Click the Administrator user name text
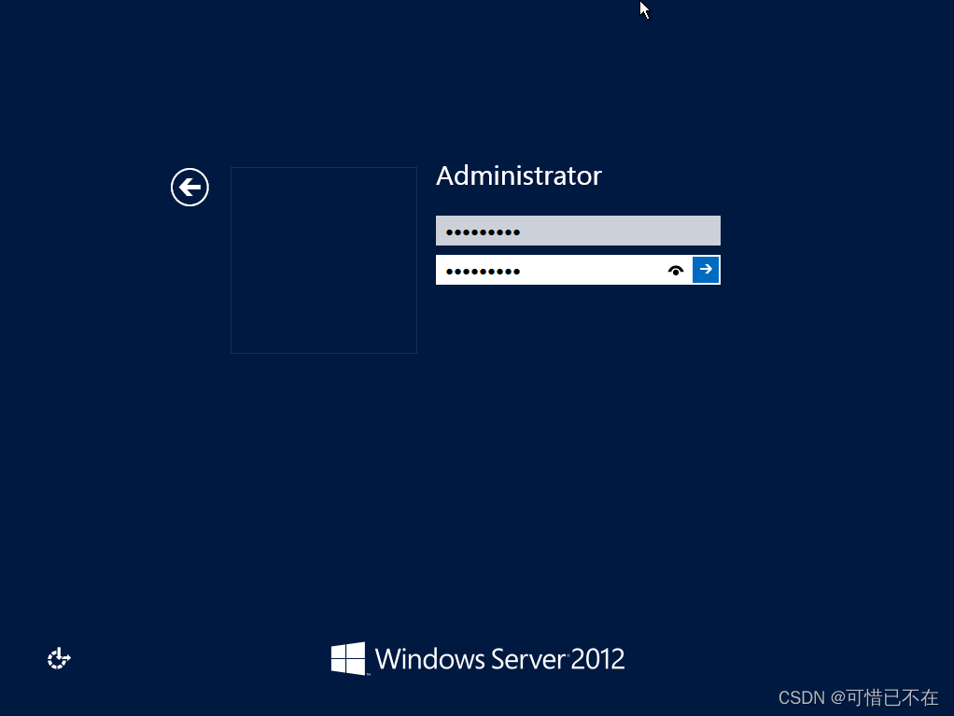 tap(519, 175)
